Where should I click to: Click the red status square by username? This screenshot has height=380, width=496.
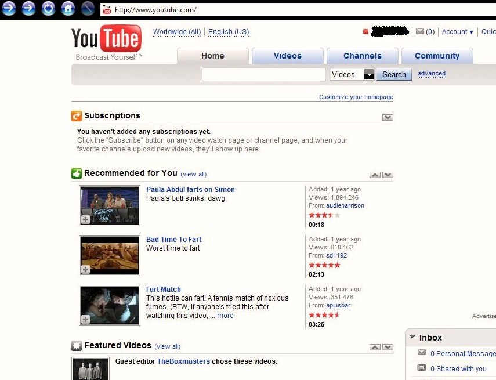pyautogui.click(x=365, y=32)
